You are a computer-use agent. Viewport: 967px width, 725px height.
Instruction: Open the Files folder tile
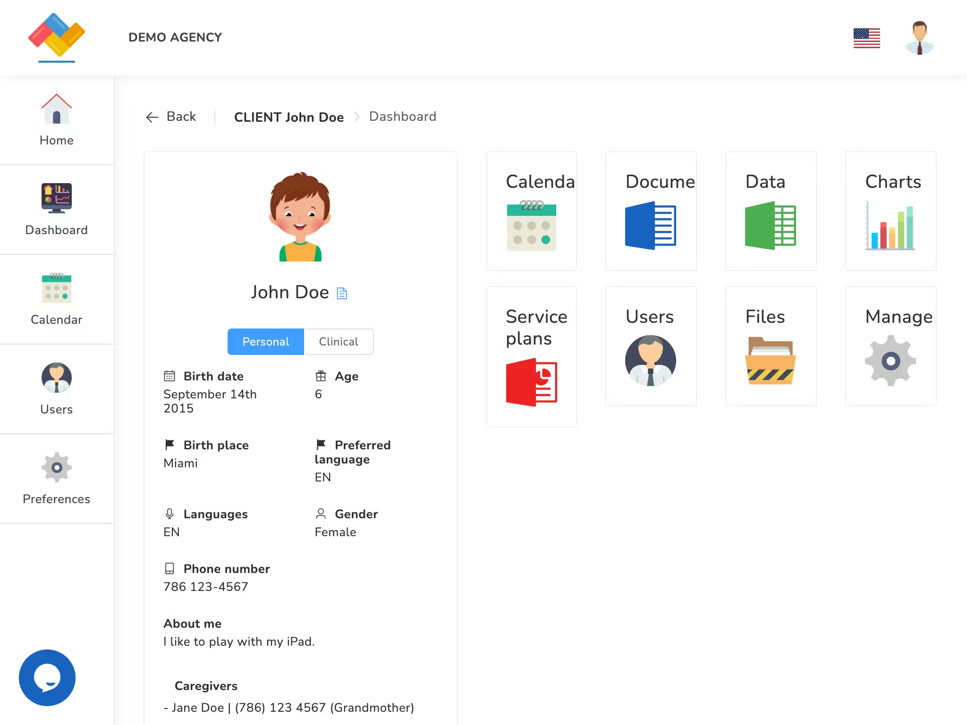pos(771,346)
